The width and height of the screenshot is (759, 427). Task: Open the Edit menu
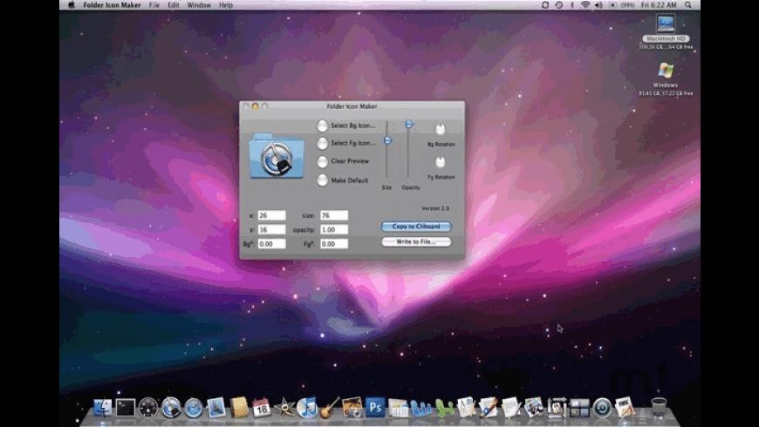(x=174, y=5)
